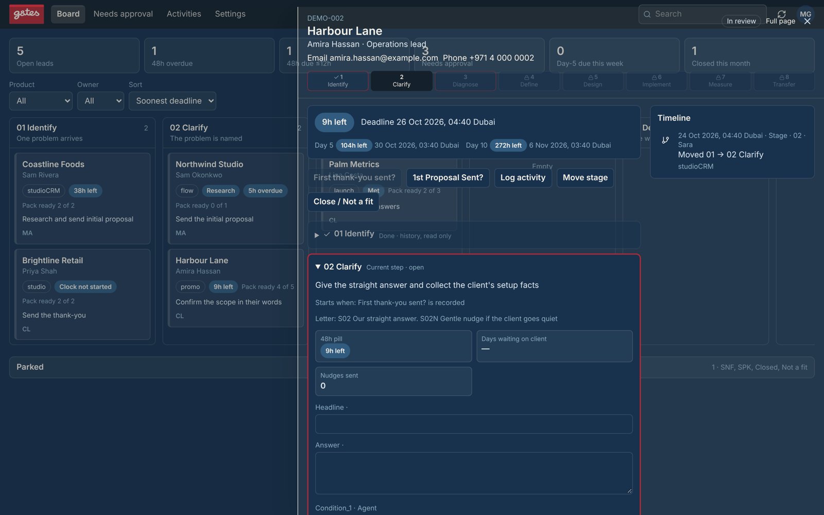Screen dimensions: 824x515
Task: Click Close / Not a fit button
Action: coord(344,202)
